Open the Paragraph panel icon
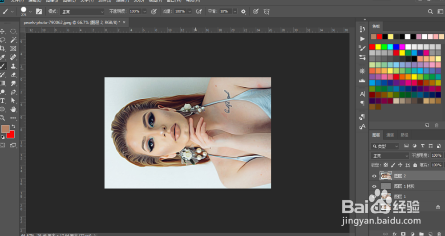 point(362,103)
